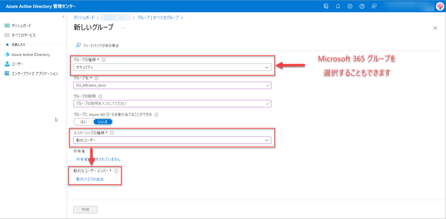Click the フィードバックがある場合 link
The width and height of the screenshot is (446, 219).
101,45
